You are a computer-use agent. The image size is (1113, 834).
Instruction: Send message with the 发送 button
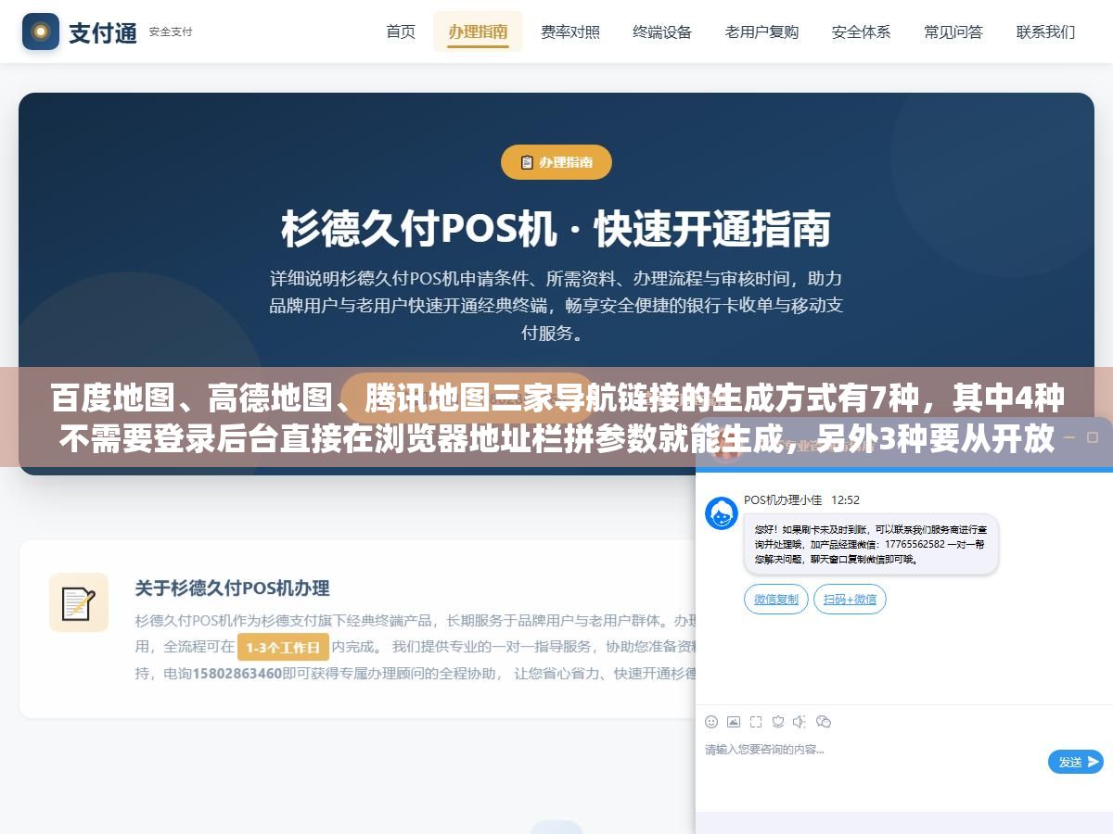click(x=1076, y=762)
